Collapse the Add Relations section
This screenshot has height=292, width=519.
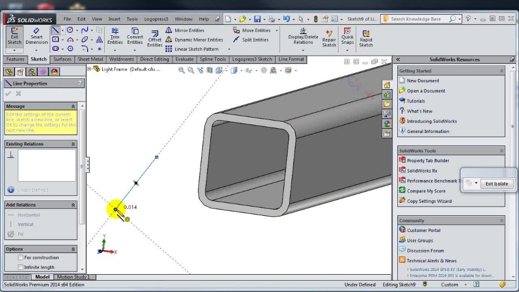click(73, 205)
